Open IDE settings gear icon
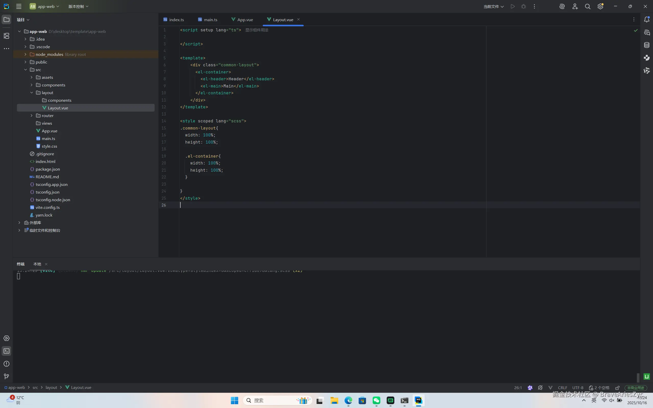 (x=600, y=6)
